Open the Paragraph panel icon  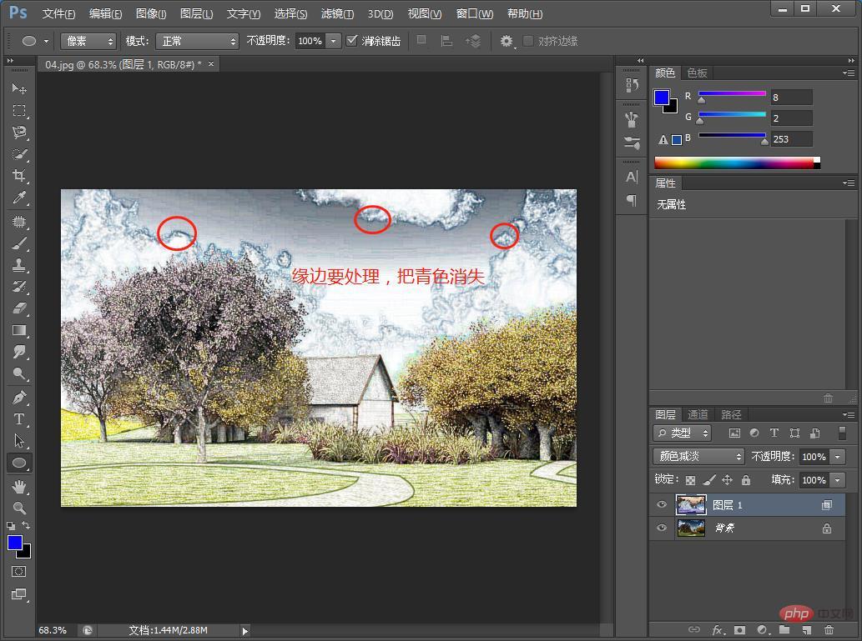pyautogui.click(x=632, y=201)
